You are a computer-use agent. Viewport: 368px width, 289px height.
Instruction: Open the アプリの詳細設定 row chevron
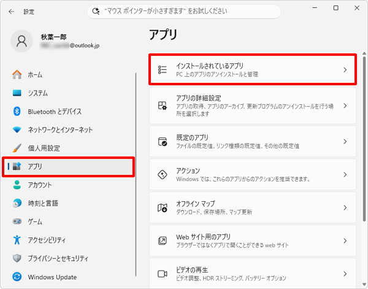[345, 106]
